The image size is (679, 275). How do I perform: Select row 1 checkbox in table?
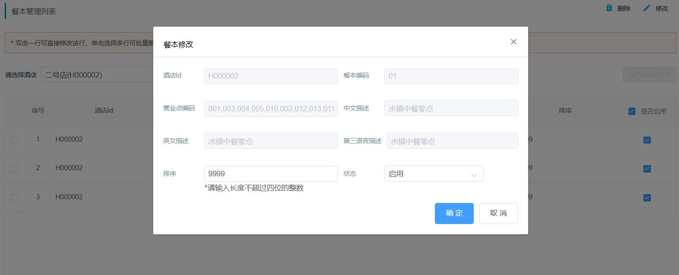pos(15,140)
